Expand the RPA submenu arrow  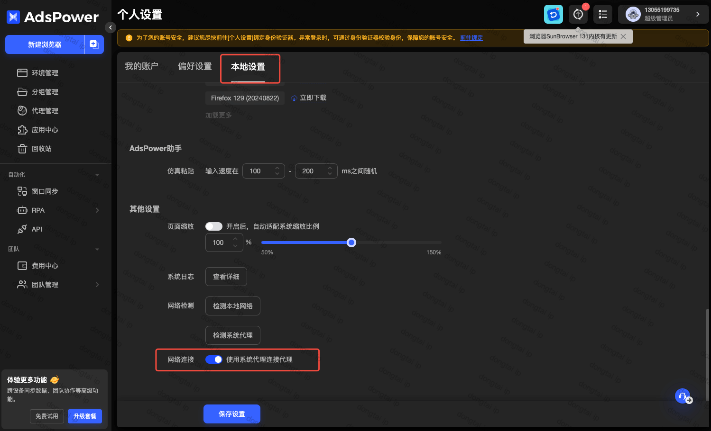pos(97,210)
